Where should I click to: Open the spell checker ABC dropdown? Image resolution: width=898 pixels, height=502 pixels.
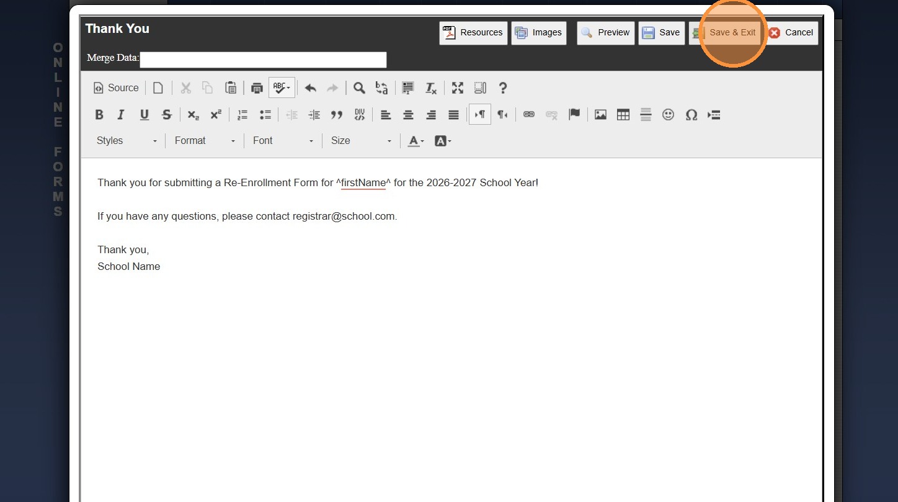[282, 88]
